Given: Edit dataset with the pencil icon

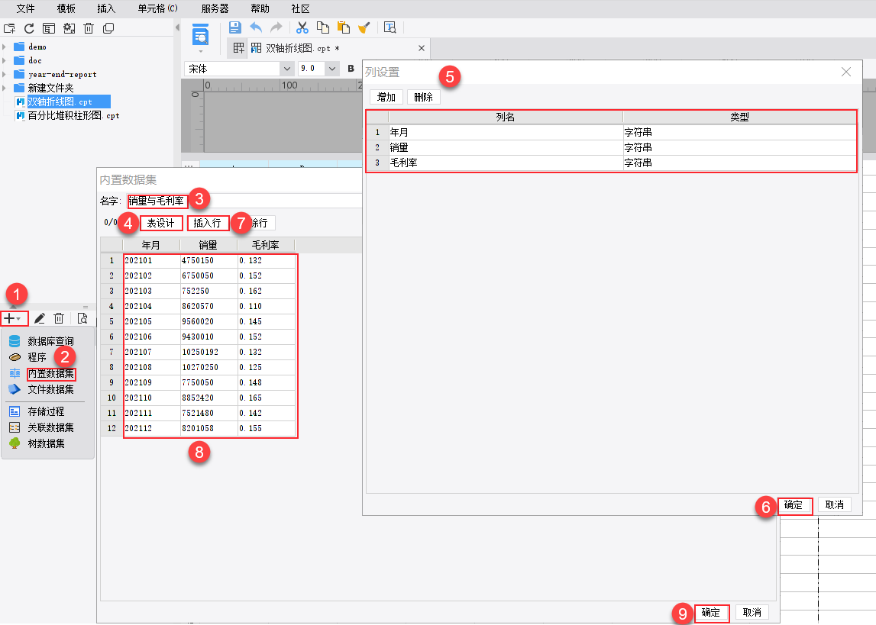Looking at the screenshot, I should tap(39, 319).
